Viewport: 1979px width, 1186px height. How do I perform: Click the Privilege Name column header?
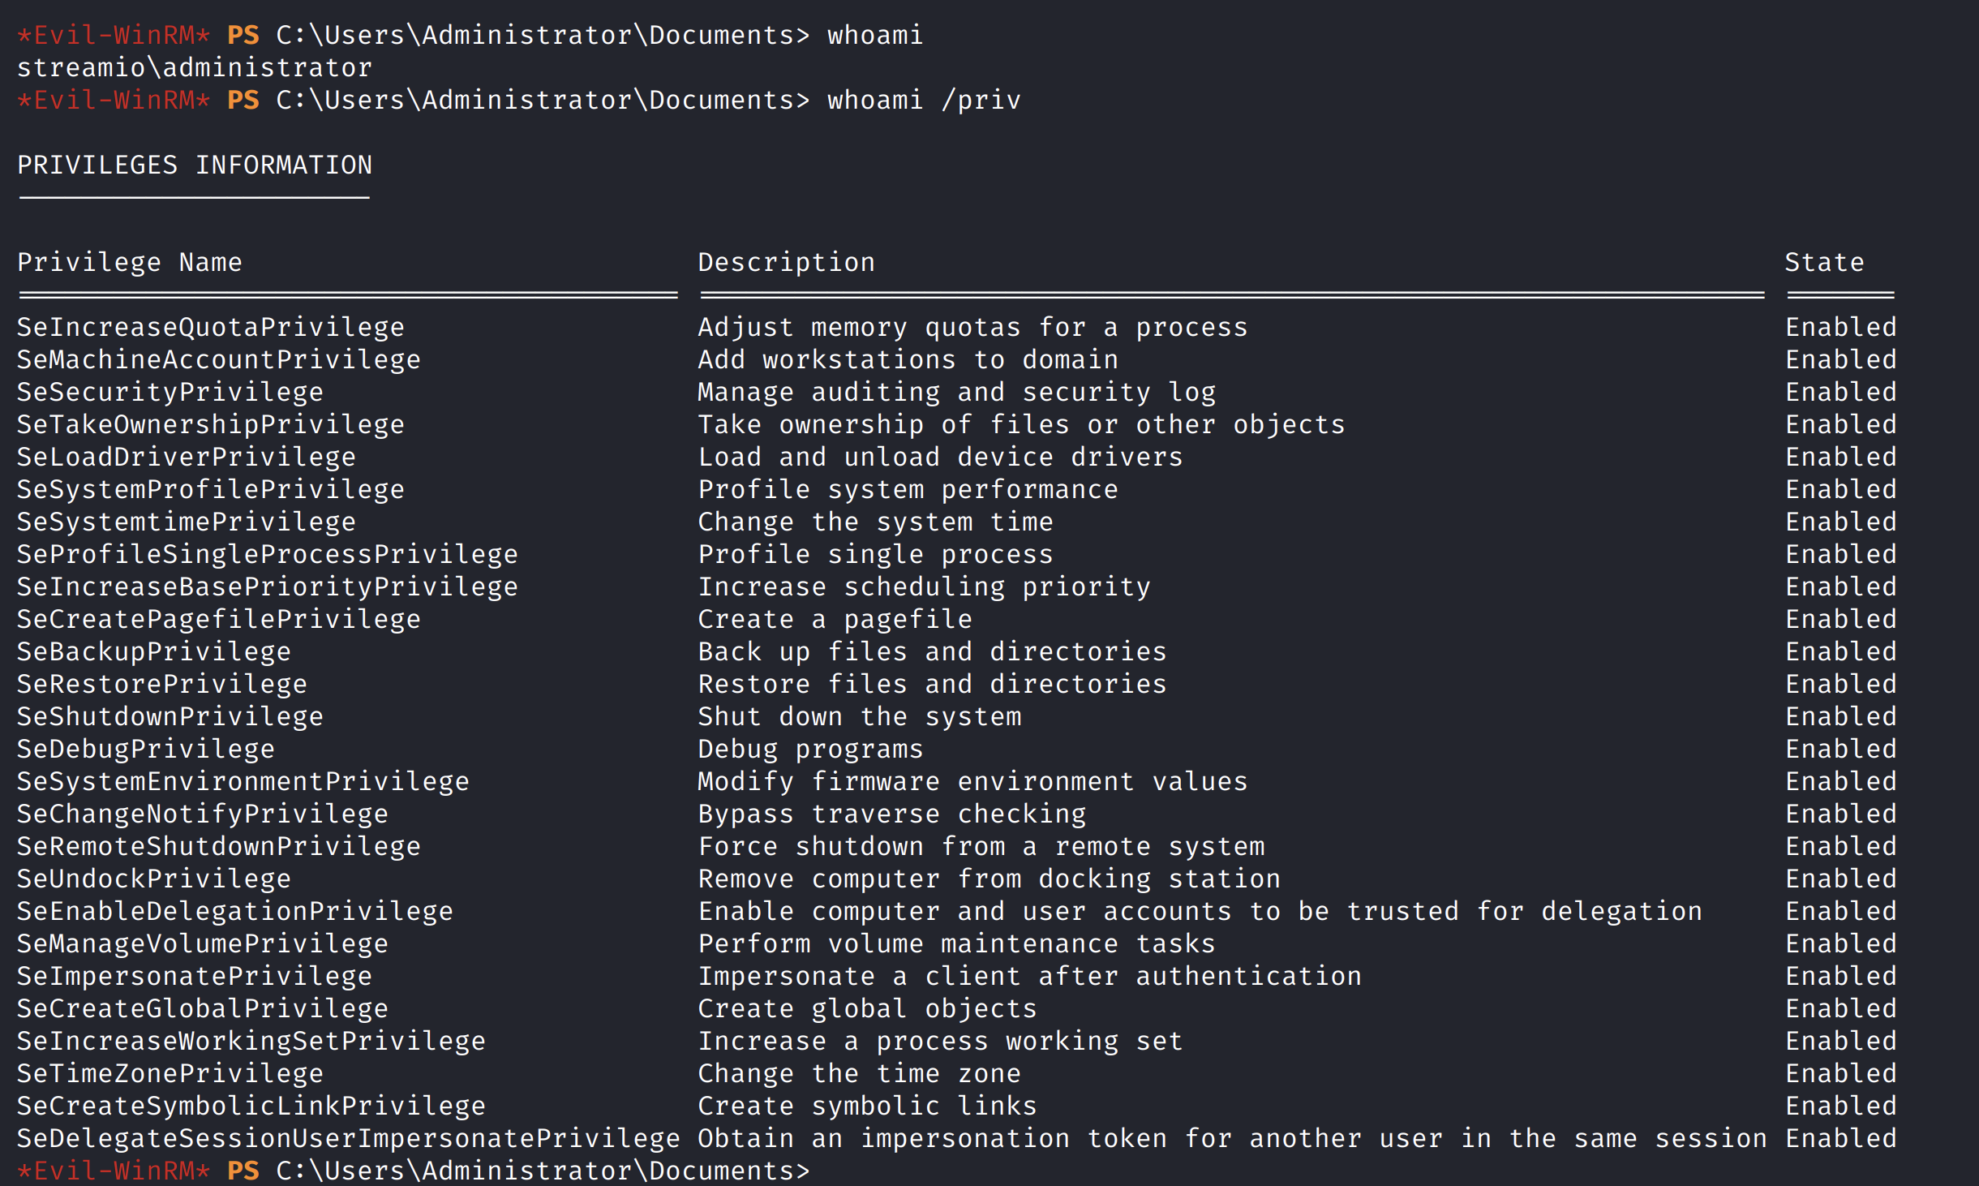tap(130, 262)
